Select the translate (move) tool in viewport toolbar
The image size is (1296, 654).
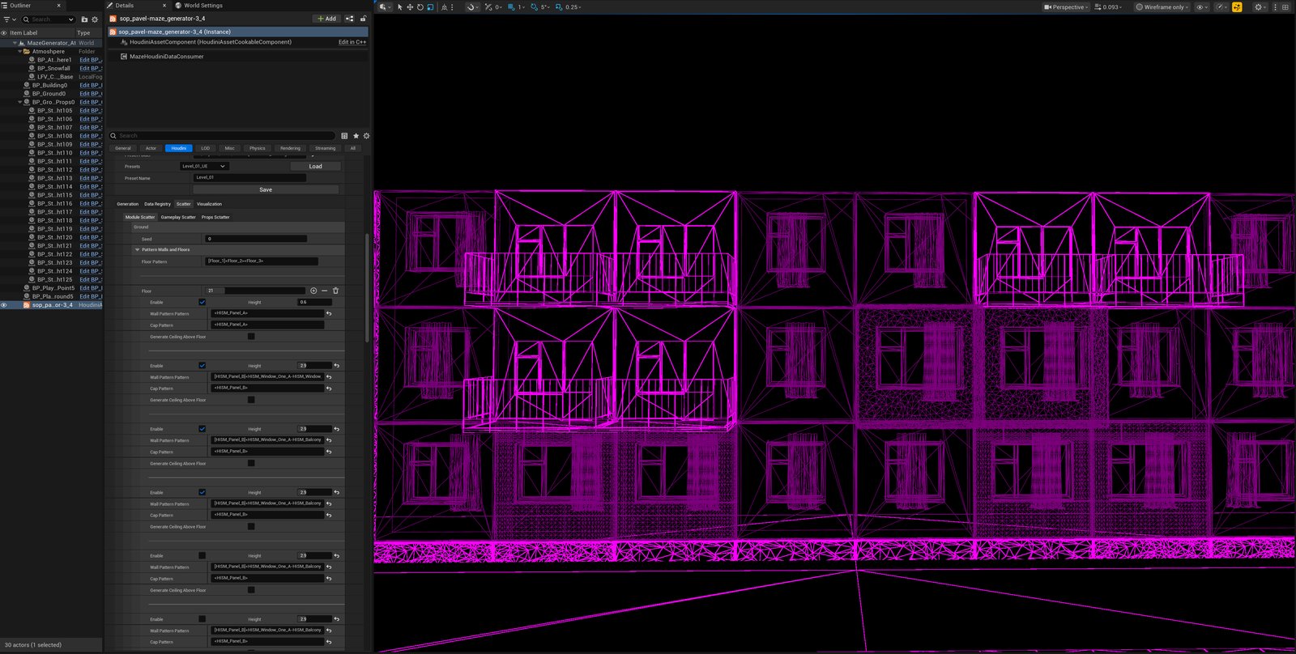pos(410,7)
